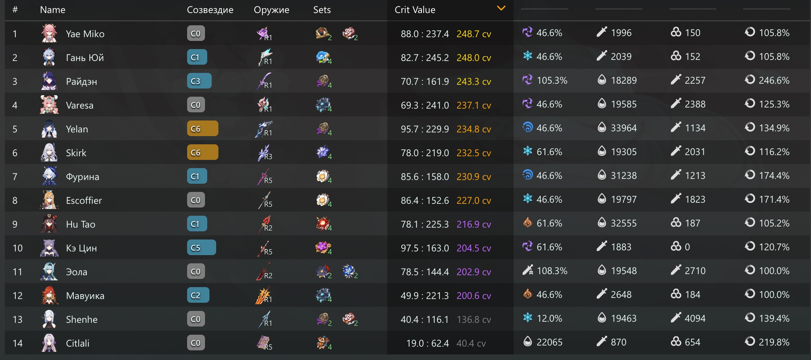Click Skirk's artifact set icon
This screenshot has width=811, height=360.
[323, 152]
